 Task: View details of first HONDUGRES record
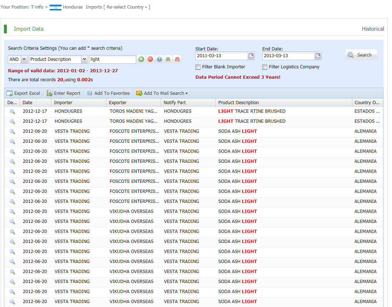tap(12, 111)
